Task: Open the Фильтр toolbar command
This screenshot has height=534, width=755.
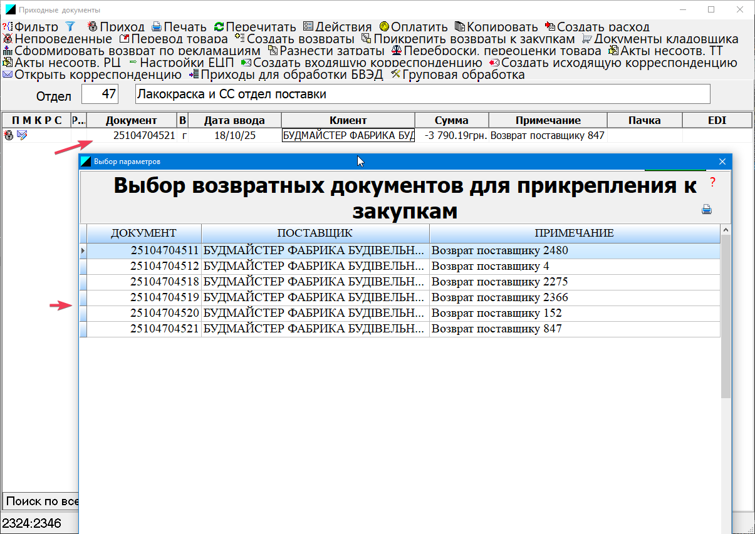Action: 31,27
